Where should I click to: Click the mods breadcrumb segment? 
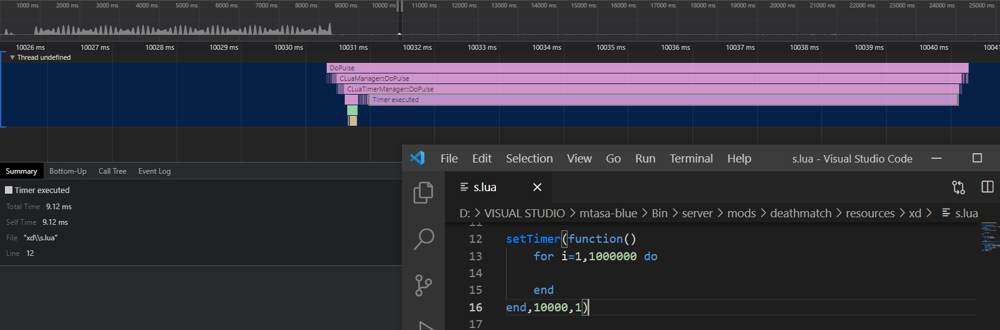(x=741, y=213)
